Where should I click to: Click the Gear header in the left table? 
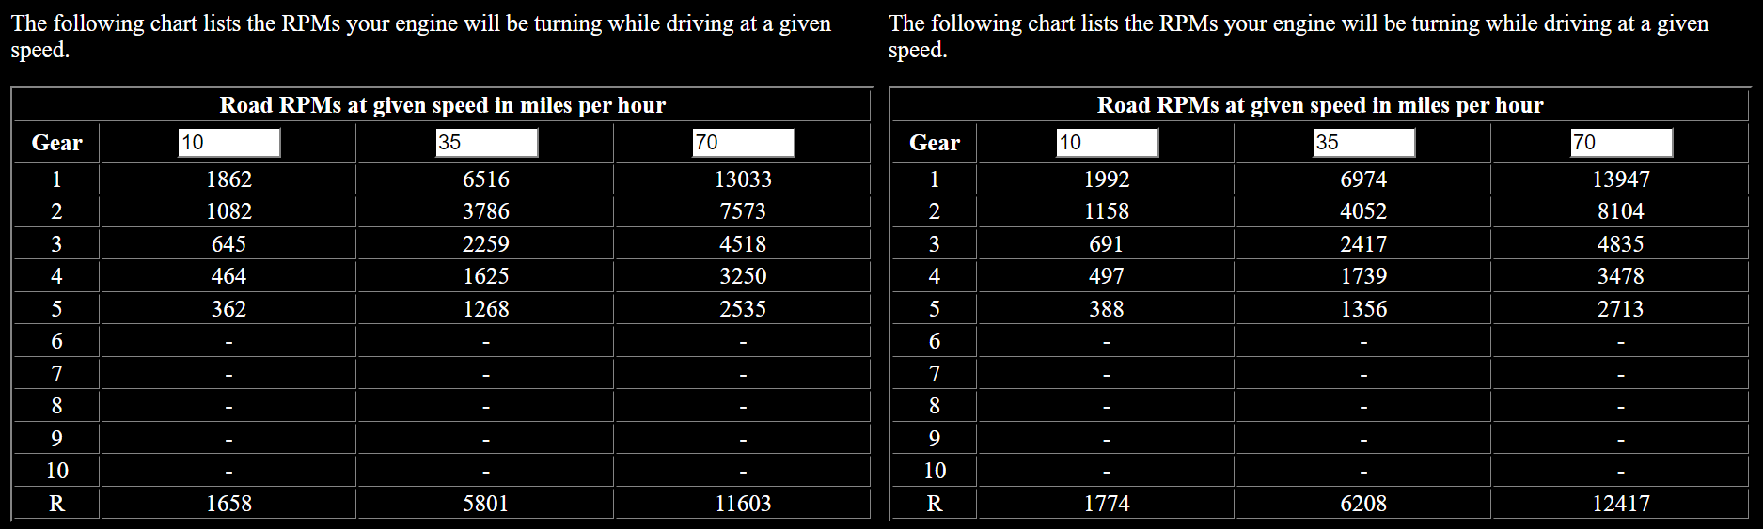click(57, 143)
